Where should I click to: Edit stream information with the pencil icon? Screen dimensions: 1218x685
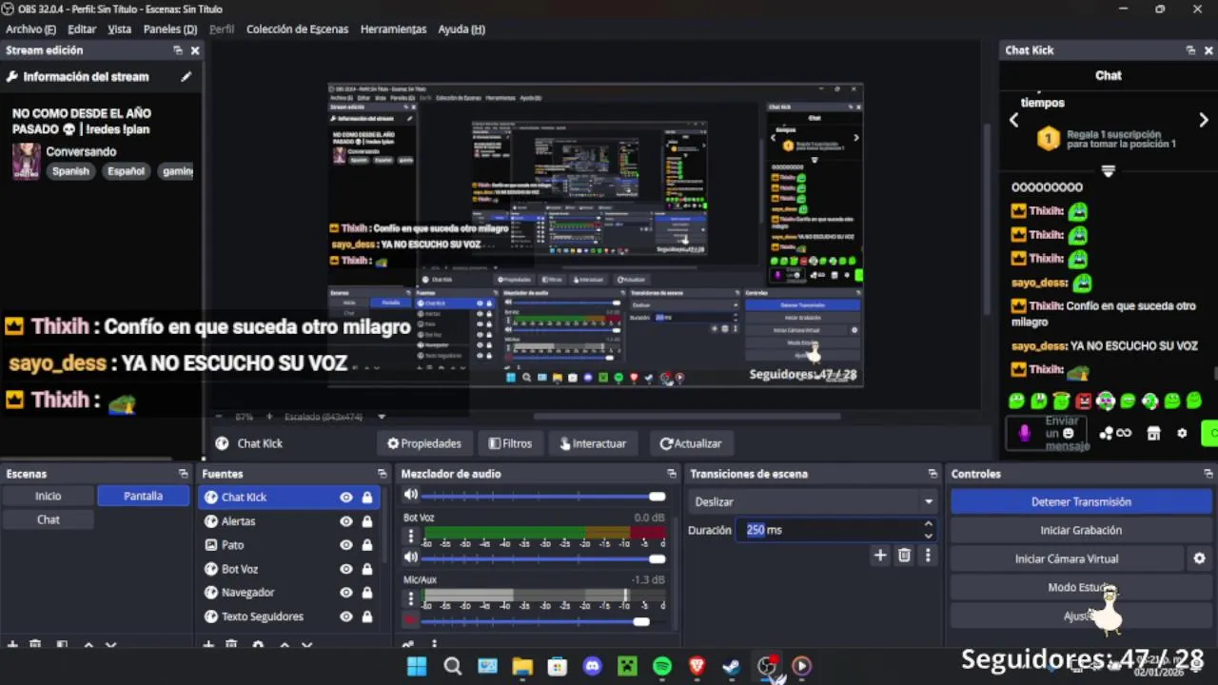click(x=186, y=76)
